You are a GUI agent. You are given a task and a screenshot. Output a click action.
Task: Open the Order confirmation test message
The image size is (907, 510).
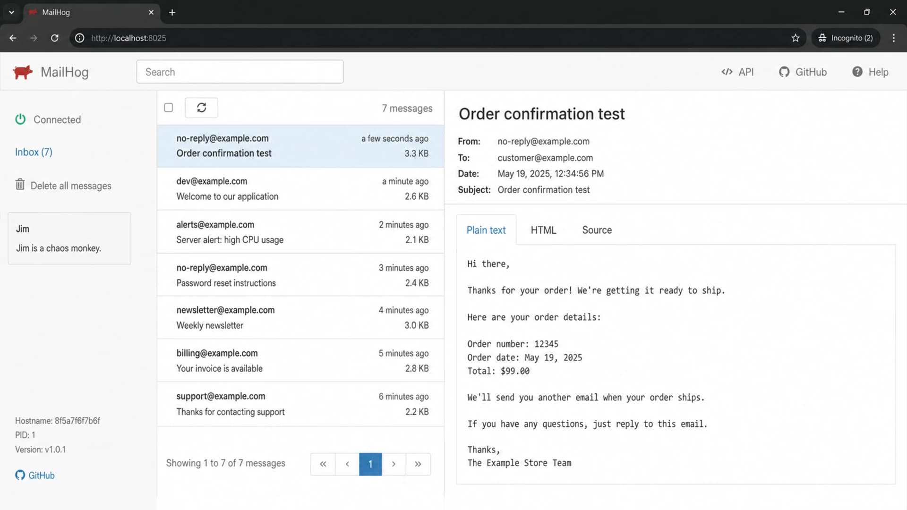pos(300,146)
